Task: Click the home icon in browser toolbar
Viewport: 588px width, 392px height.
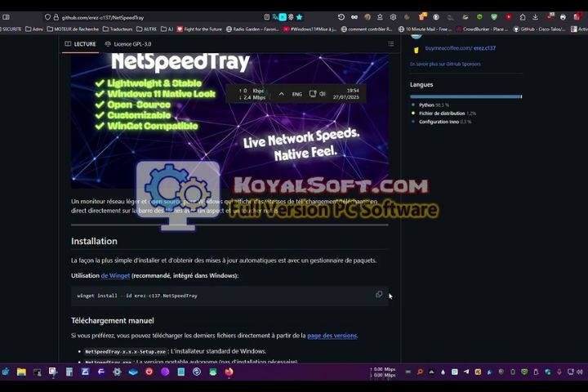Action: [523, 17]
